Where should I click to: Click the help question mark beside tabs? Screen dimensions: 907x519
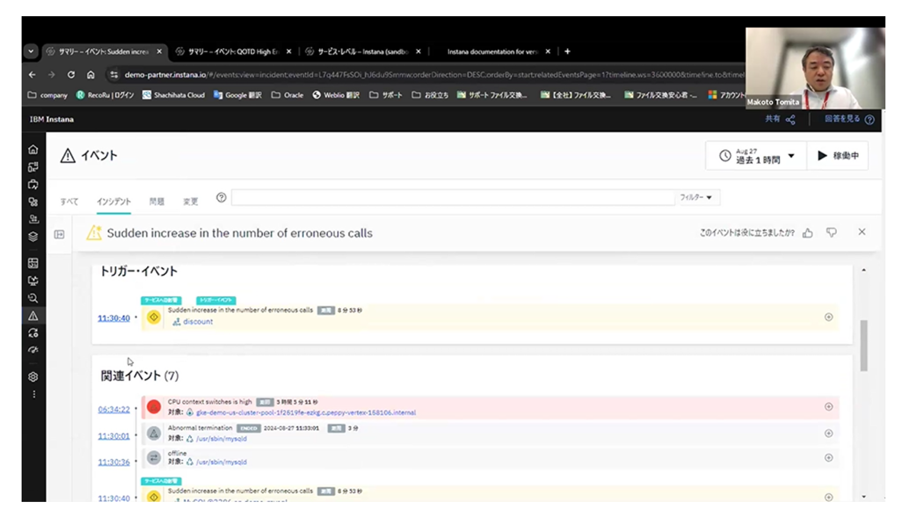click(221, 197)
